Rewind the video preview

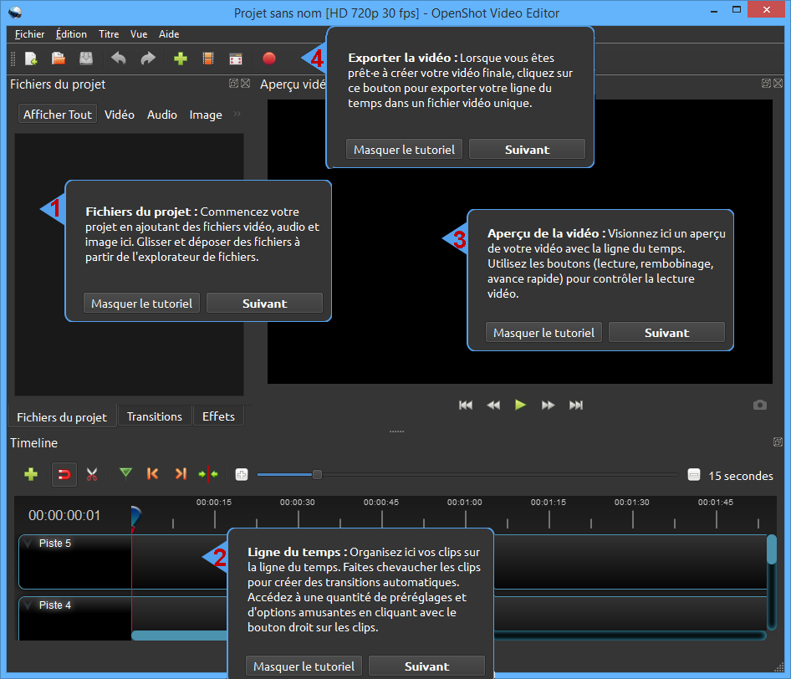coord(493,405)
